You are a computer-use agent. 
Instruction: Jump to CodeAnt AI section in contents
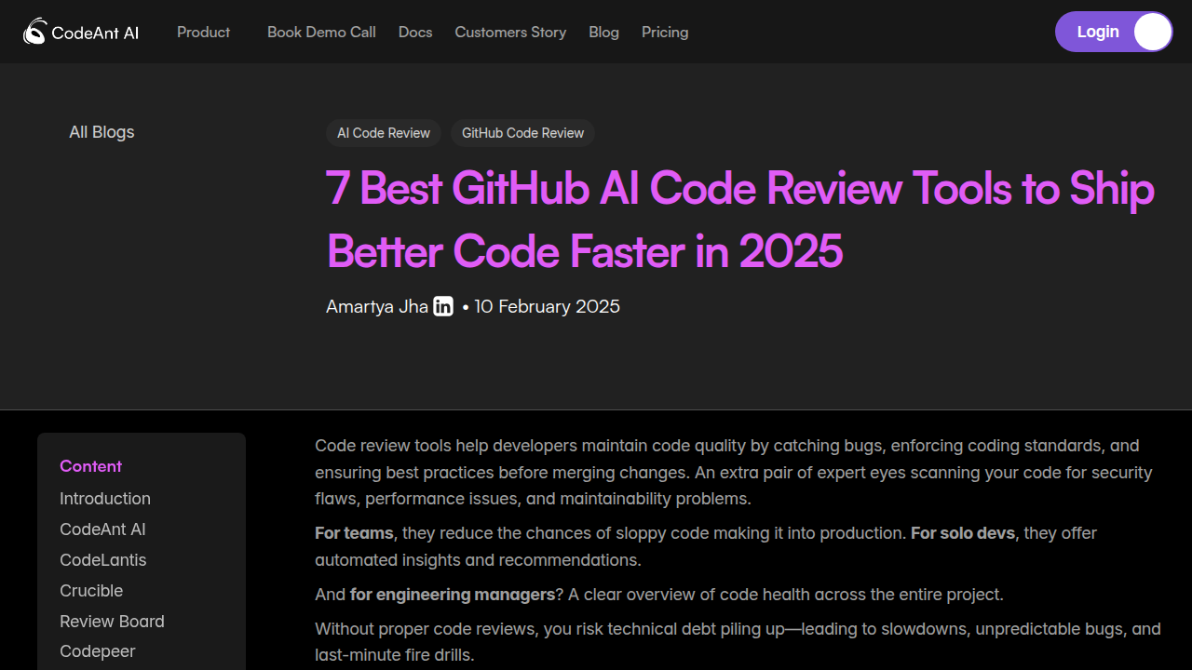pyautogui.click(x=102, y=529)
